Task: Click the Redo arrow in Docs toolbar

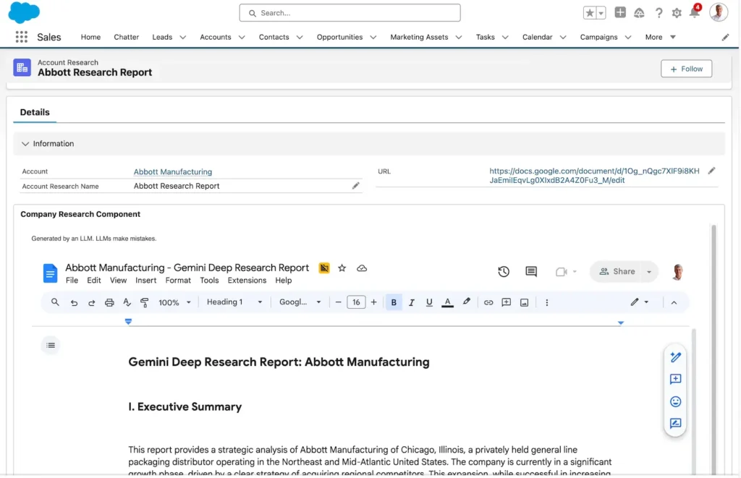Action: 92,303
